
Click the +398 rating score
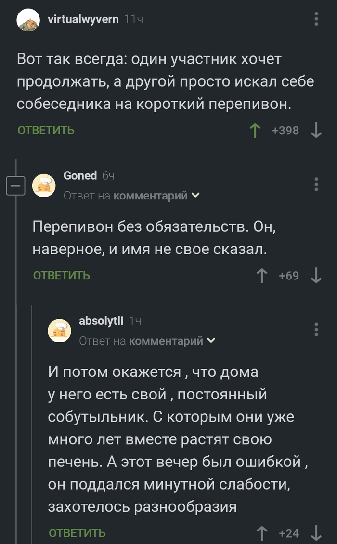pyautogui.click(x=286, y=129)
